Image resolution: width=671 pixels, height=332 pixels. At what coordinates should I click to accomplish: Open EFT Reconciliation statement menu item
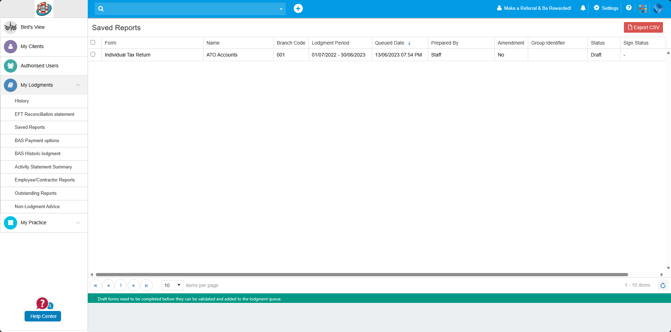[45, 114]
